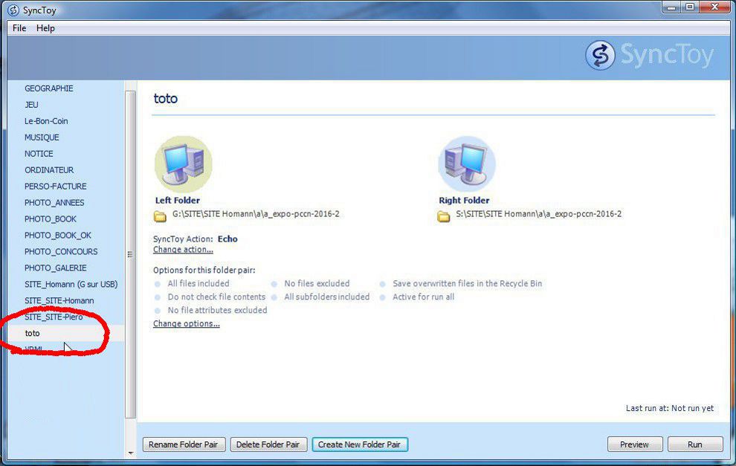Viewport: 736px width, 466px height.
Task: Select the ORDINATEUR folder pair
Action: click(x=49, y=170)
